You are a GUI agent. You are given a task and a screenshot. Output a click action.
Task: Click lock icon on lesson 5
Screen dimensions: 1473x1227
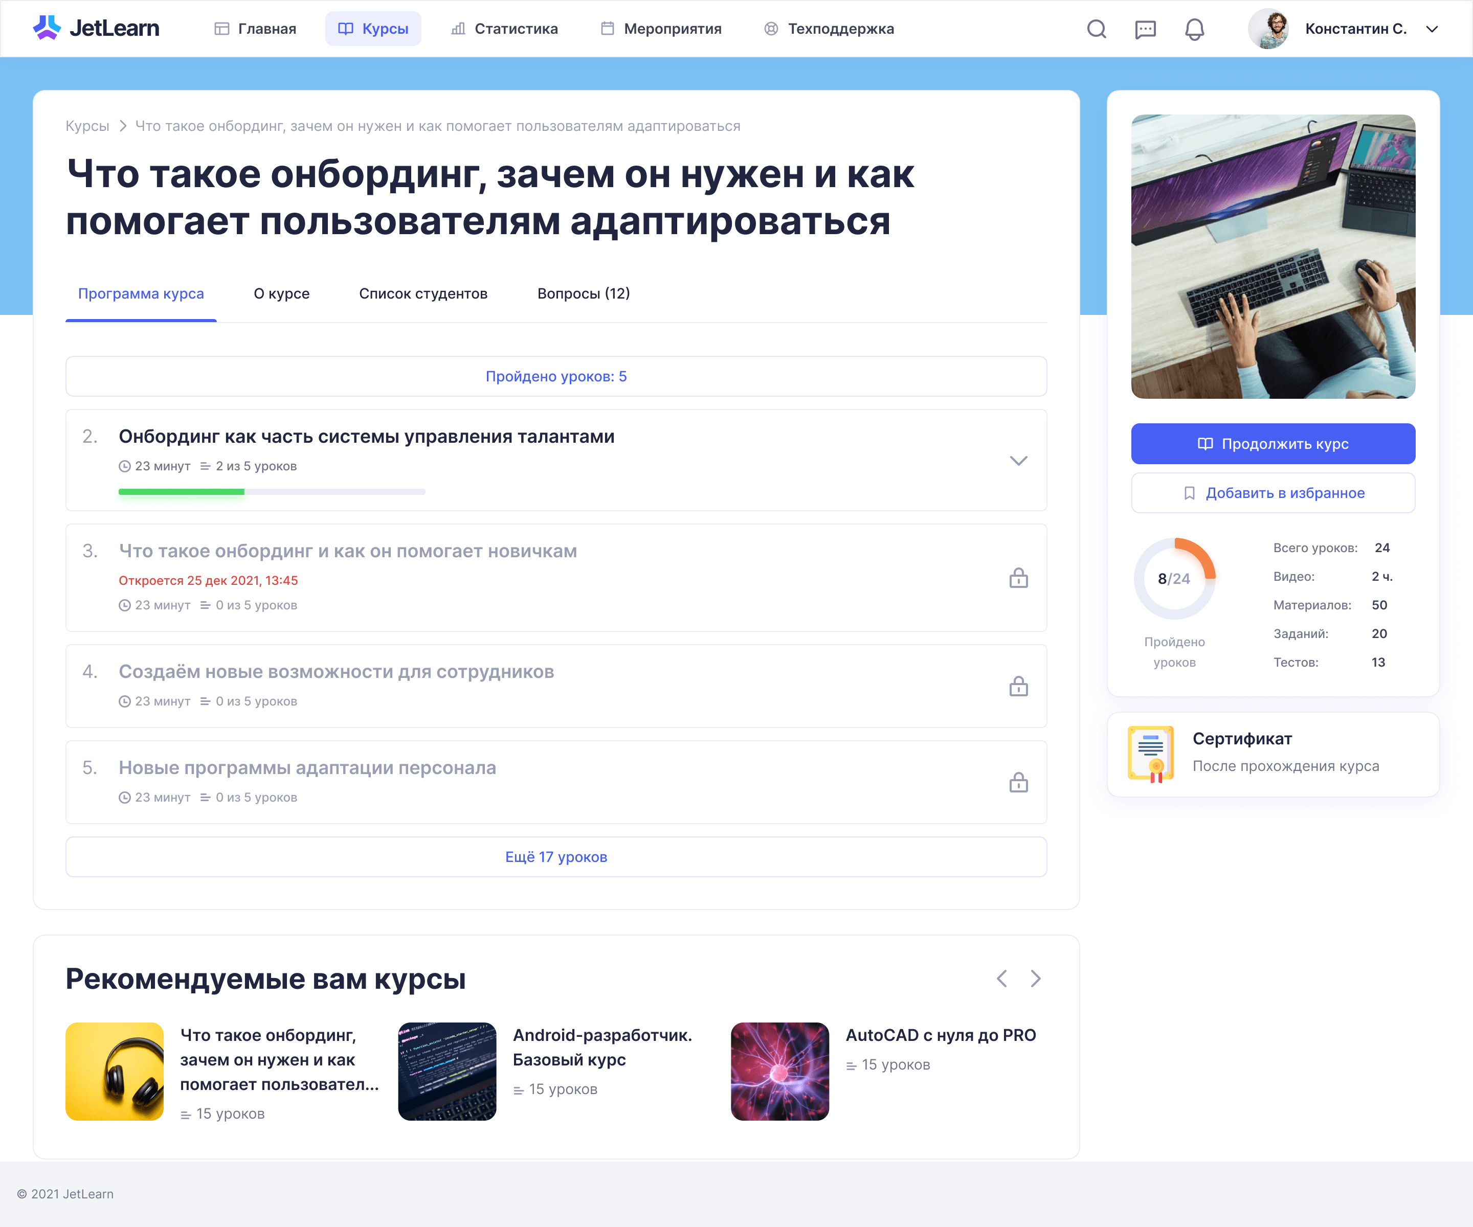tap(1018, 783)
